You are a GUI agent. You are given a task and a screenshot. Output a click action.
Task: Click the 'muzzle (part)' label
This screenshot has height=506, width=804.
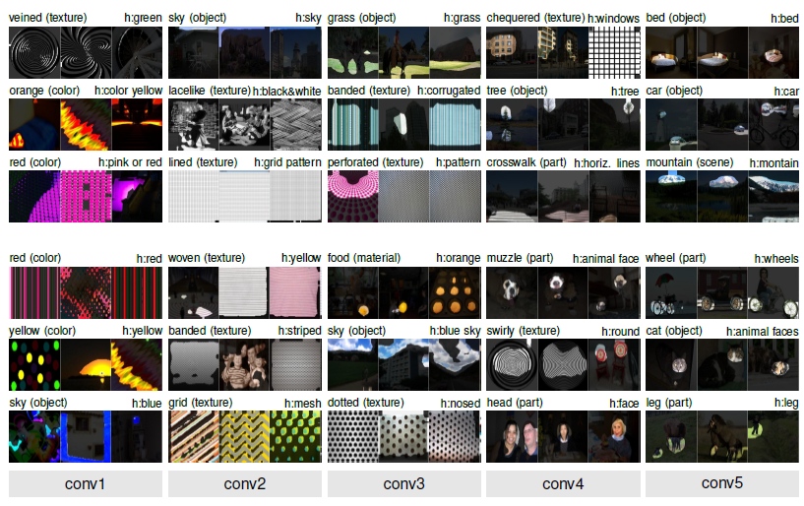coord(520,258)
